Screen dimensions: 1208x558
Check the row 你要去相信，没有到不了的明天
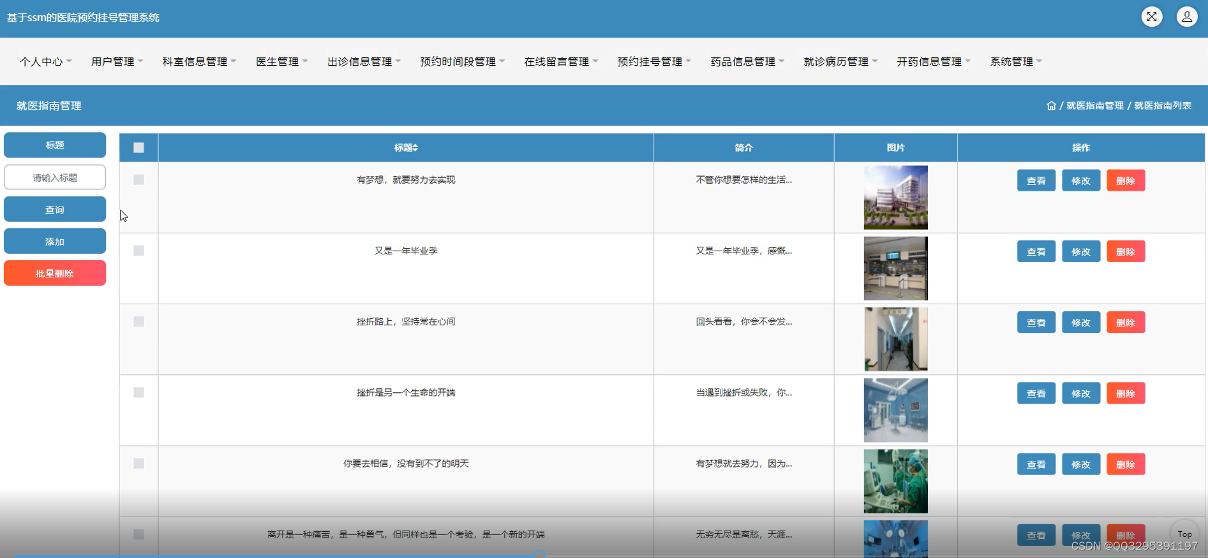(x=138, y=464)
